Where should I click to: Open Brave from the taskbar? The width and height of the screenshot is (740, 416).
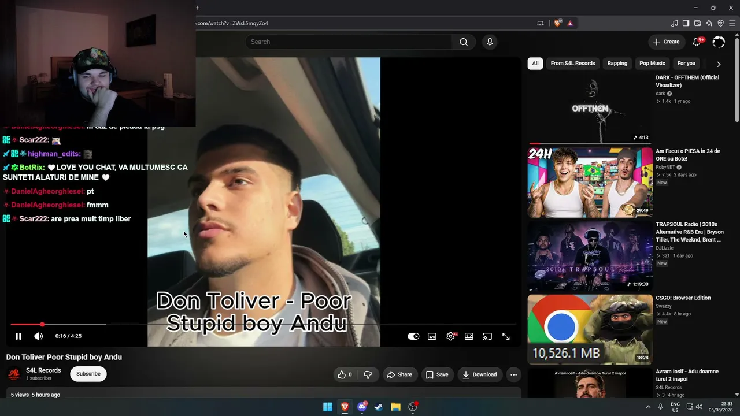point(345,407)
